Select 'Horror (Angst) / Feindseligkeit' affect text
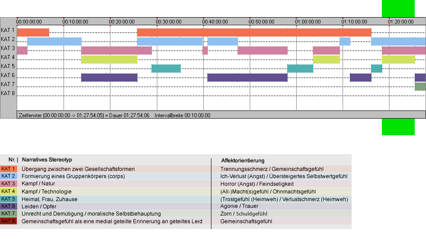The height and width of the screenshot is (239, 426). click(257, 184)
